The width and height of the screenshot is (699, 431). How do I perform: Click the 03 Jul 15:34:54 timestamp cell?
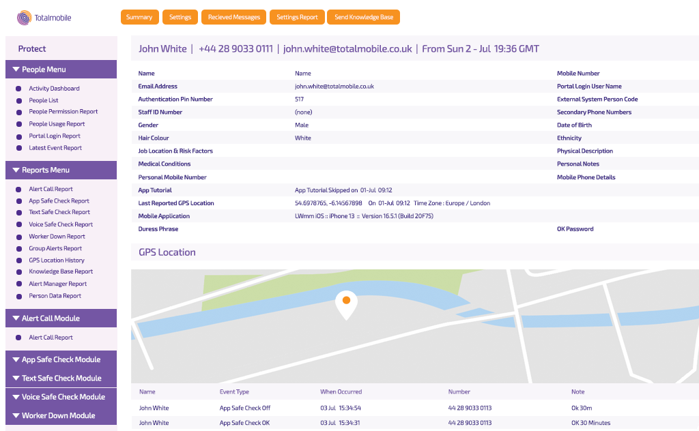(341, 408)
